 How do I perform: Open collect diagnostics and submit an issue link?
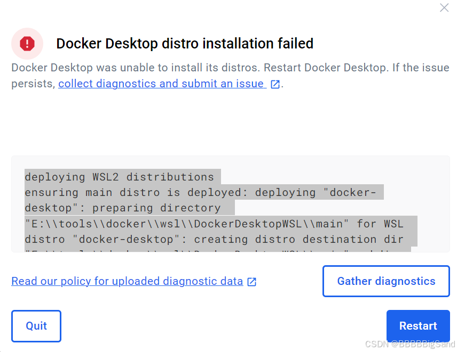[x=161, y=84]
